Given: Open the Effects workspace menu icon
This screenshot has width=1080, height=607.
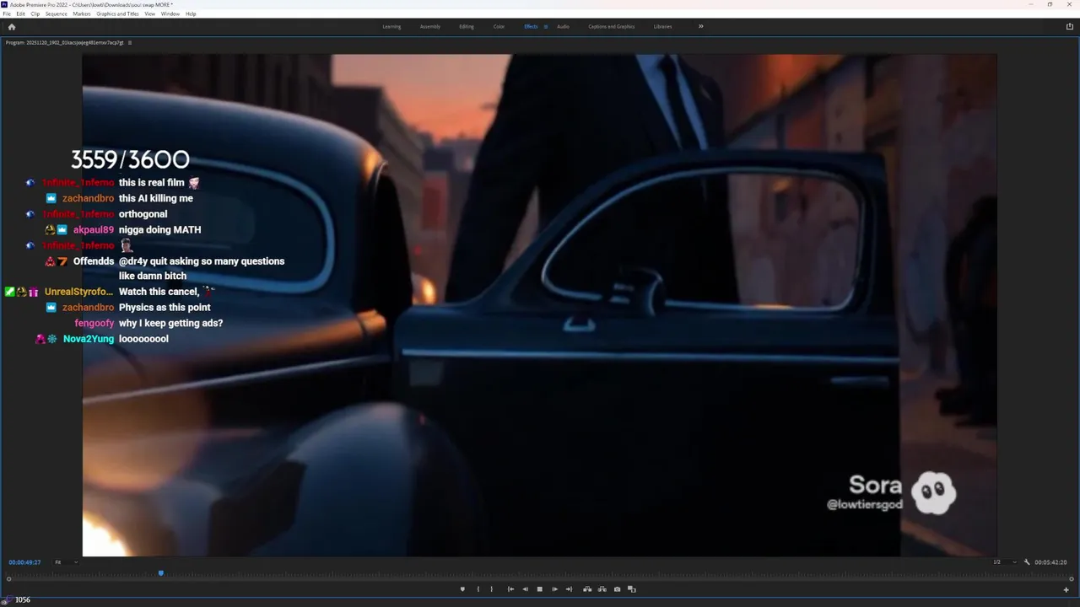Looking at the screenshot, I should pos(546,27).
